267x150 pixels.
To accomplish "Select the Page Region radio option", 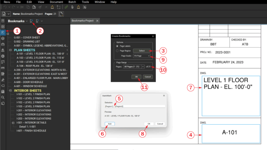I will pyautogui.click(x=117, y=51).
